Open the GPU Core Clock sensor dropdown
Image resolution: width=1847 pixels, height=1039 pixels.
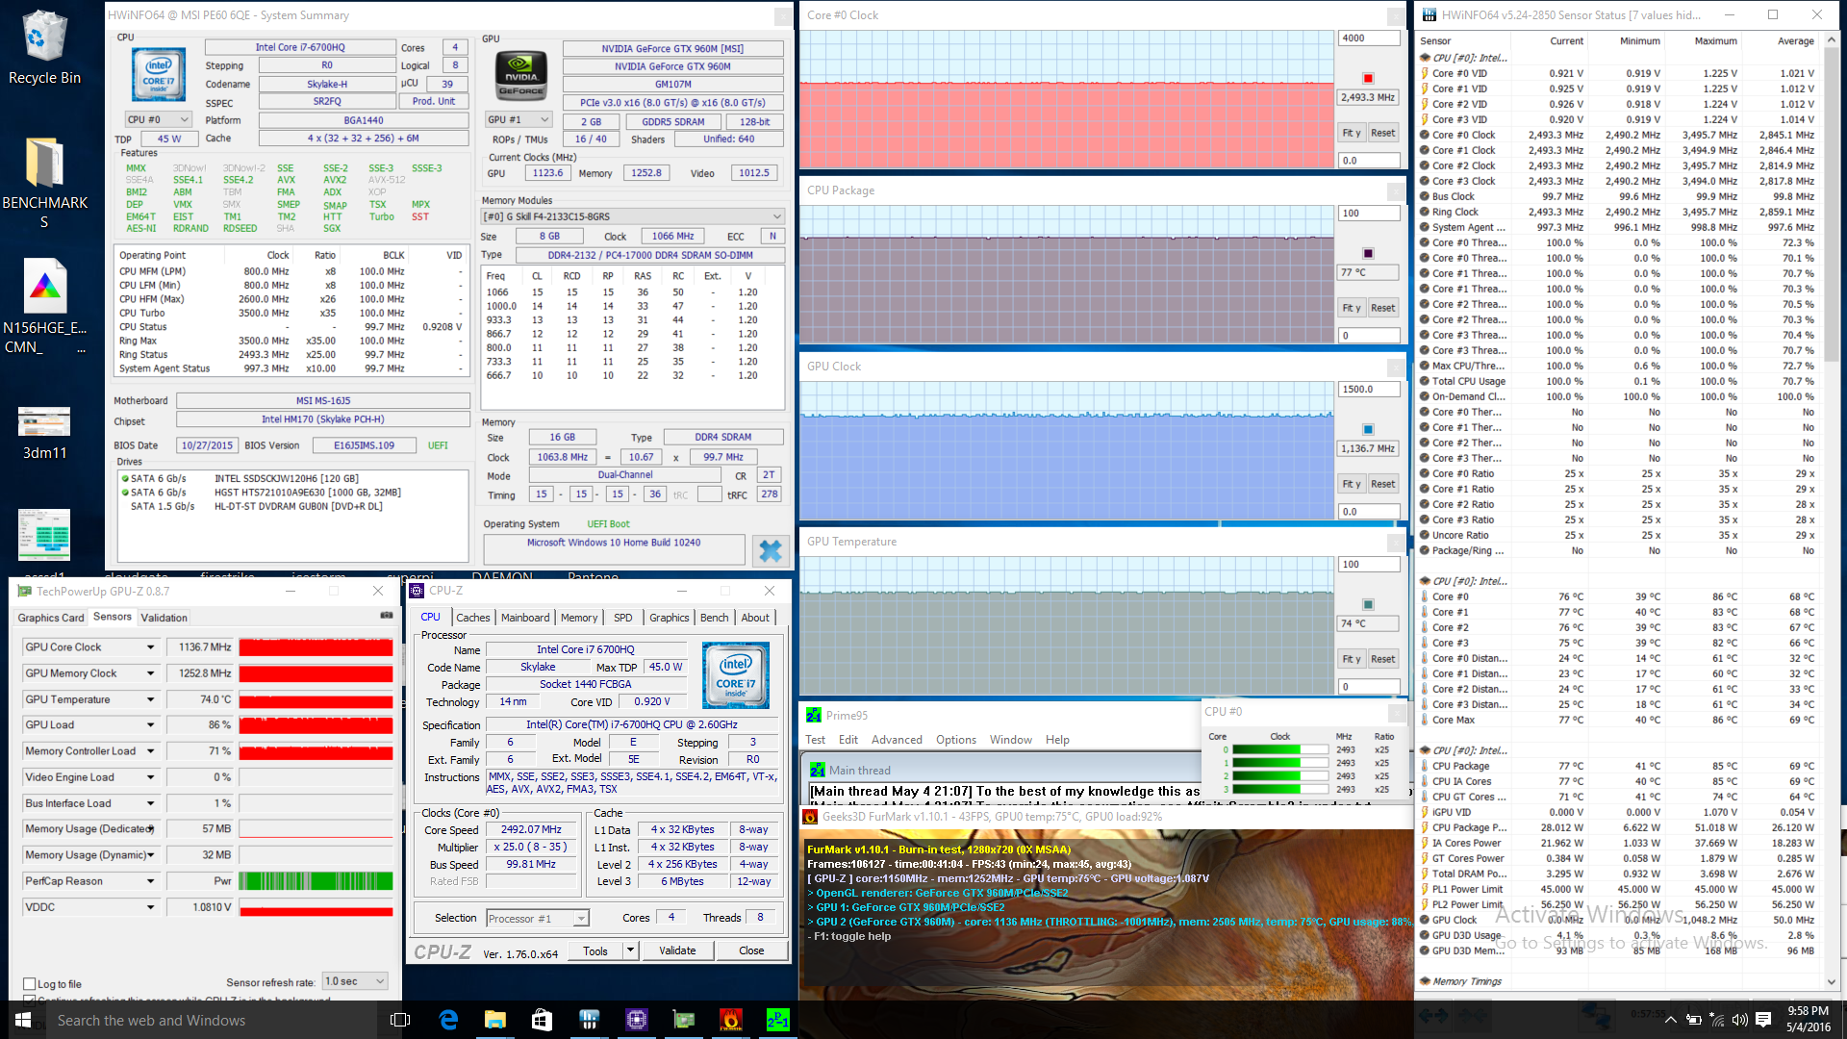click(x=150, y=647)
